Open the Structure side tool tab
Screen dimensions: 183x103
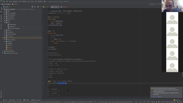point(1,18)
